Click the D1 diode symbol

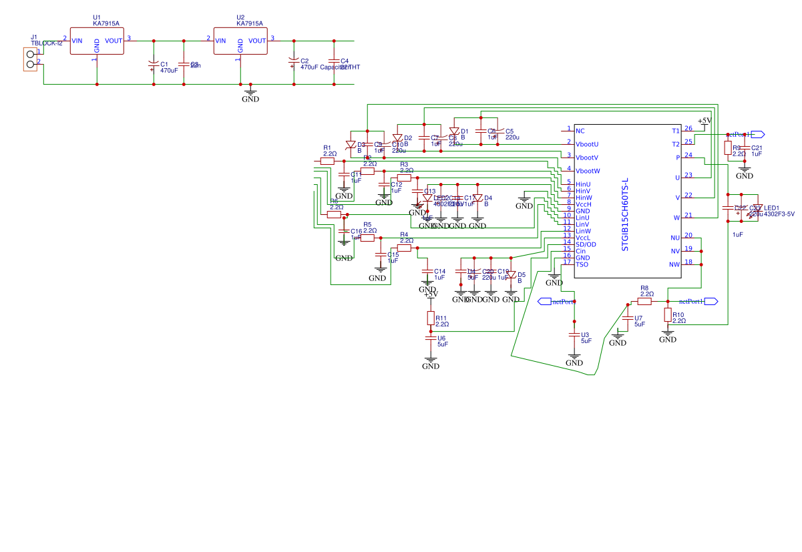pos(454,131)
